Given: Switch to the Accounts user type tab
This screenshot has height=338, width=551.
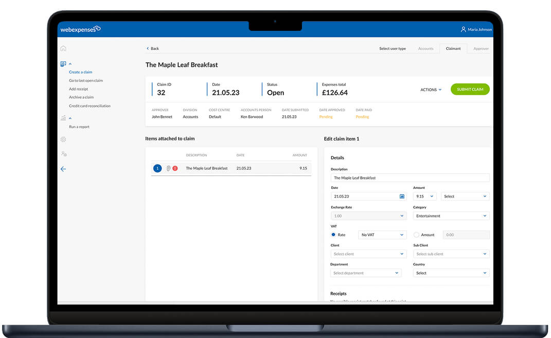Looking at the screenshot, I should tap(425, 48).
